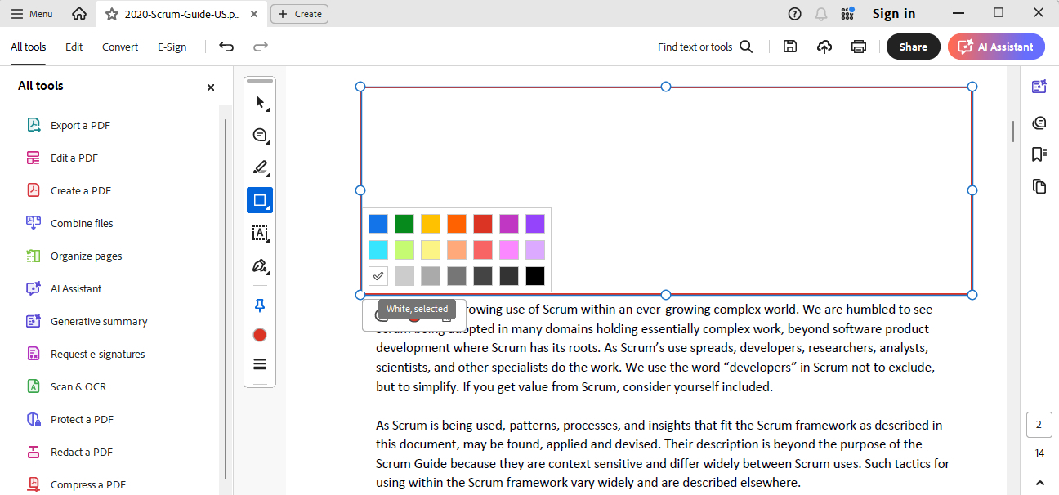Open the line thickness menu
1059x495 pixels.
tap(260, 364)
